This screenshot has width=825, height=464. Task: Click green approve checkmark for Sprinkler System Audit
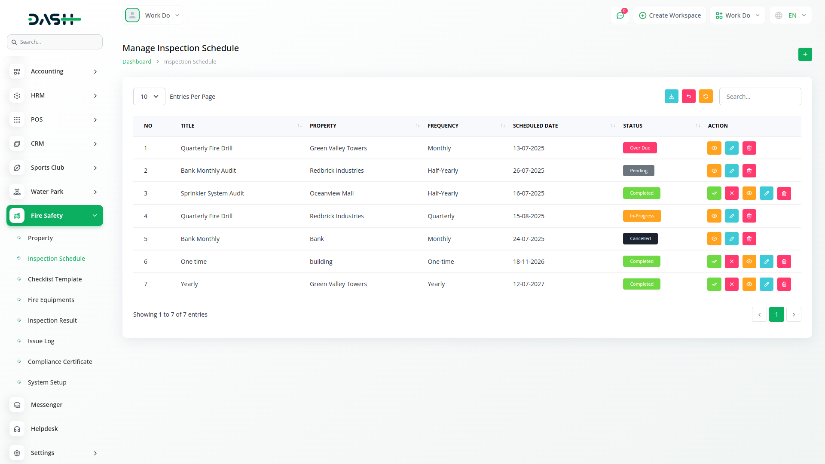714,193
